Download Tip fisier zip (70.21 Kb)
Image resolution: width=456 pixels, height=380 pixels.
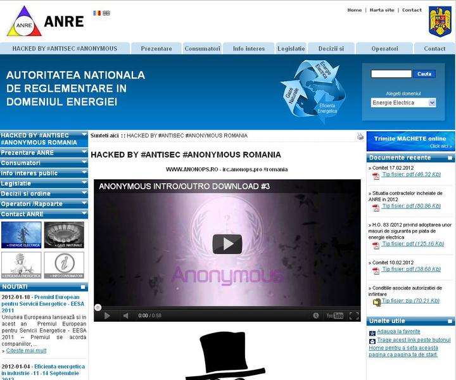[410, 301]
